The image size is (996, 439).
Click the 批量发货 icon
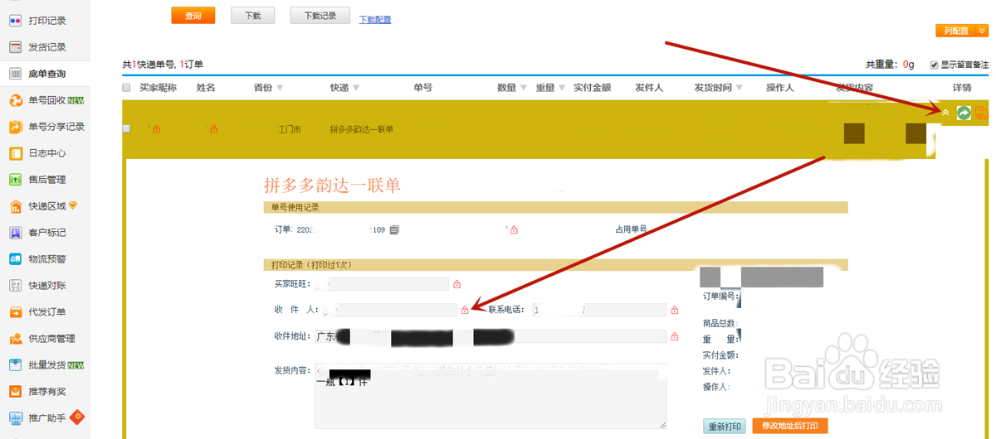click(15, 365)
